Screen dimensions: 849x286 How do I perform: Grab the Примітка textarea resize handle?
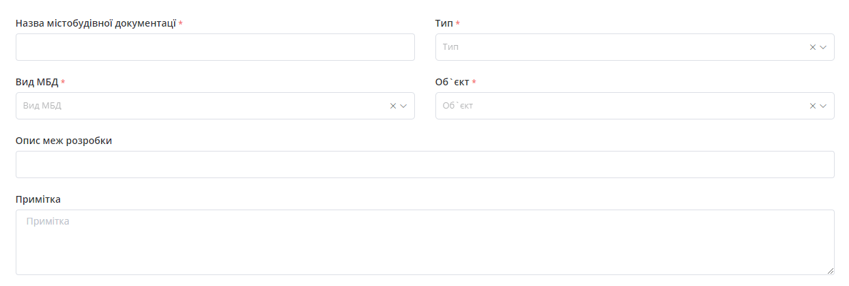coord(830,271)
